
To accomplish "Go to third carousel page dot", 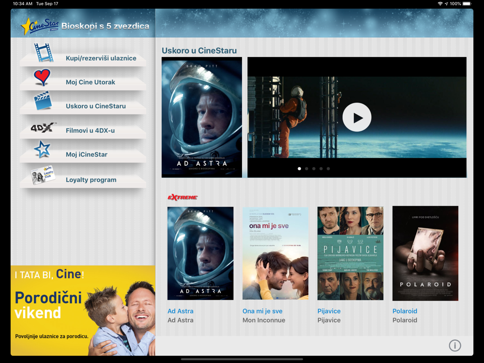I will point(314,168).
